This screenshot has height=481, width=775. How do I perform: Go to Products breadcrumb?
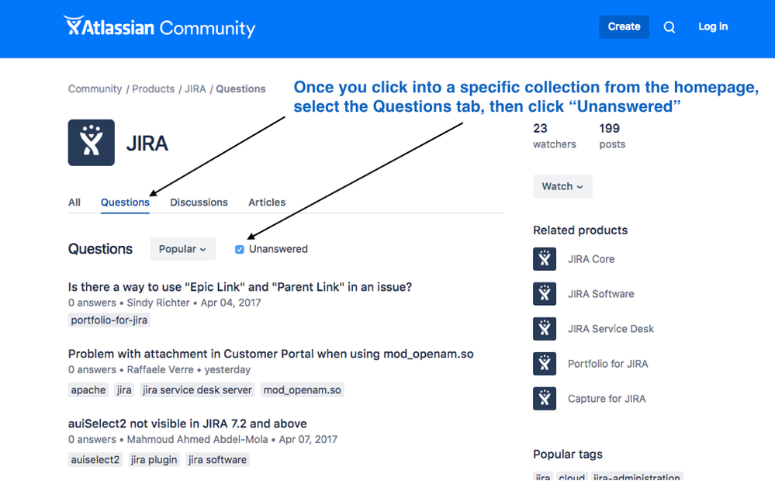point(154,89)
